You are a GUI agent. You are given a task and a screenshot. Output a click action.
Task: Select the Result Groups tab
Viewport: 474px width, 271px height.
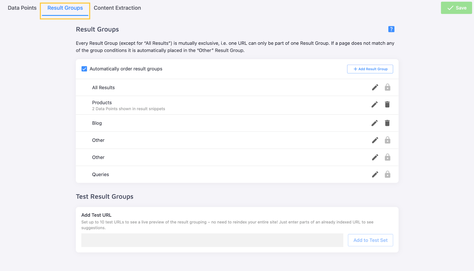(65, 8)
